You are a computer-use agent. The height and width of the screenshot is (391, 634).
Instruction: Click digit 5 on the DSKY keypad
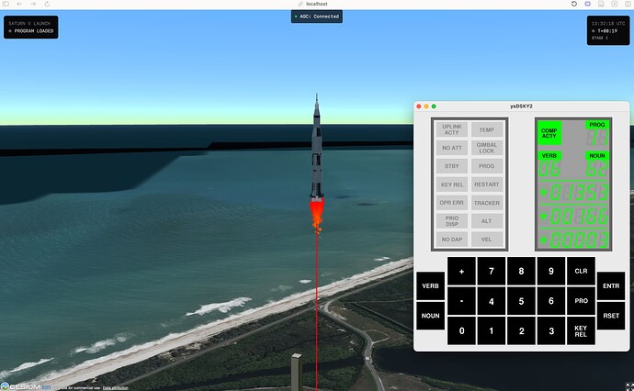[x=521, y=301]
